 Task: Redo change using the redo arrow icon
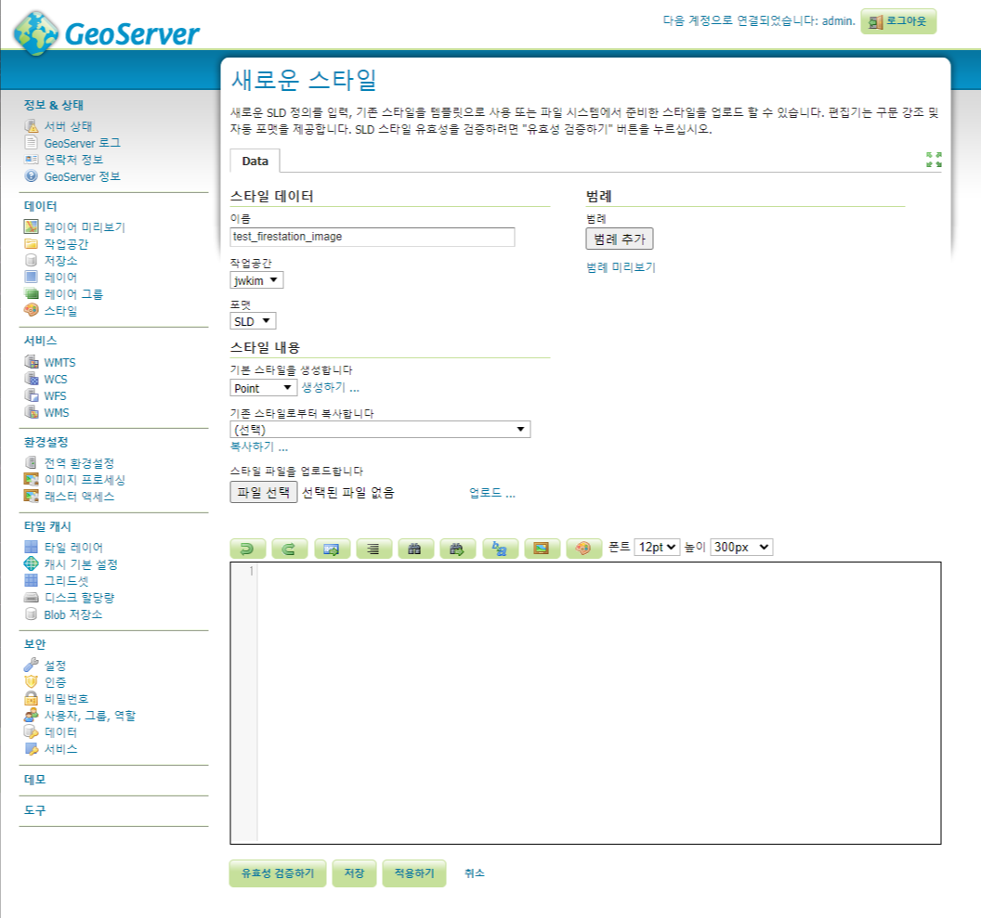(290, 548)
